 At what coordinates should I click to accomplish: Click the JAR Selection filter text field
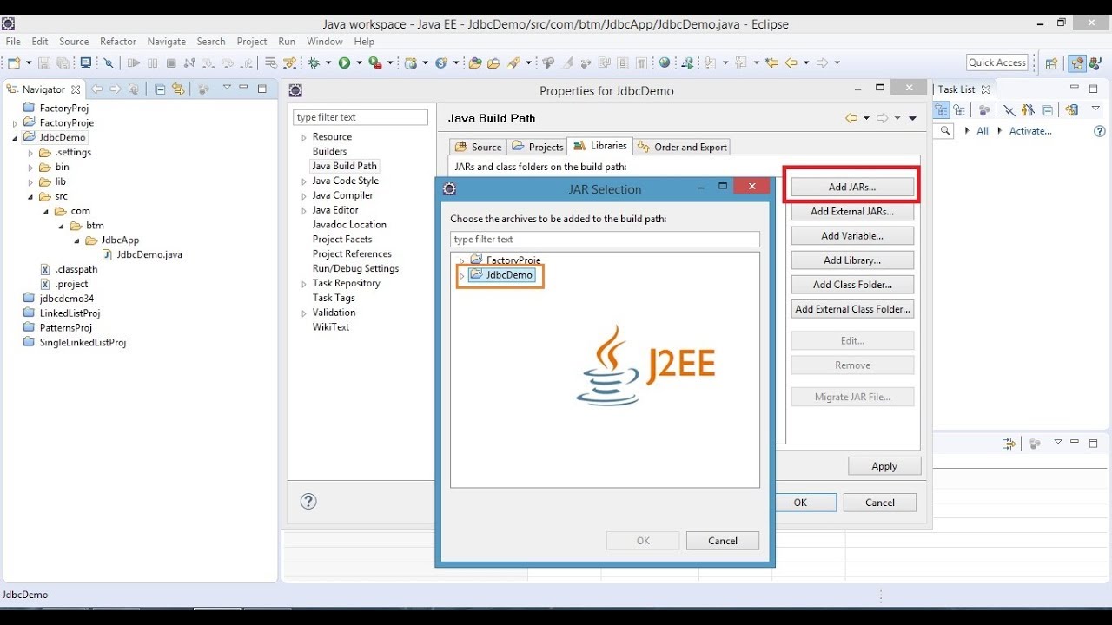click(605, 240)
